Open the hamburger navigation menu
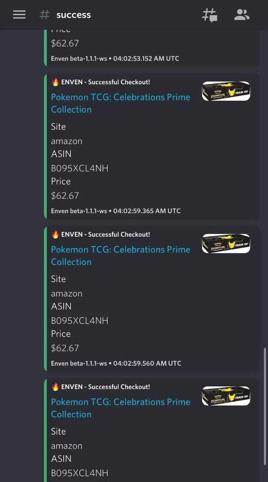This screenshot has width=268, height=482. 19,15
